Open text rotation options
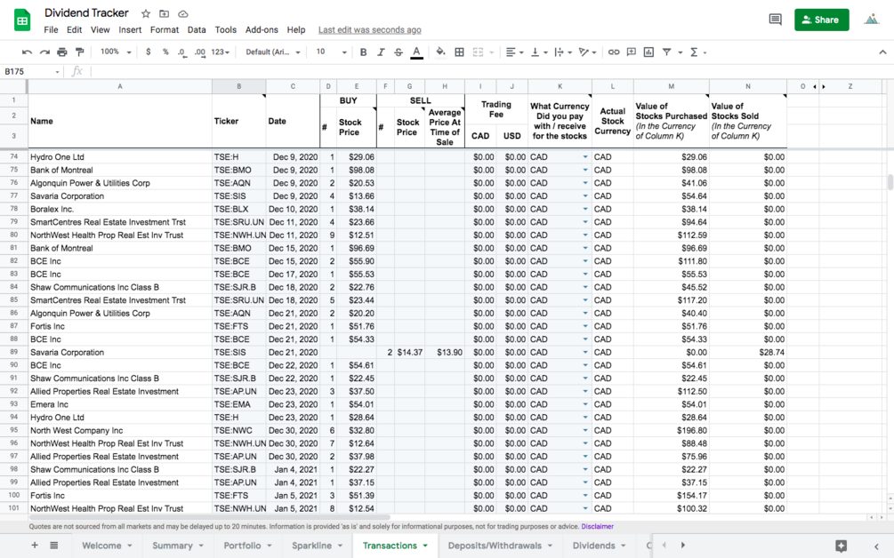This screenshot has width=894, height=558. pyautogui.click(x=587, y=52)
